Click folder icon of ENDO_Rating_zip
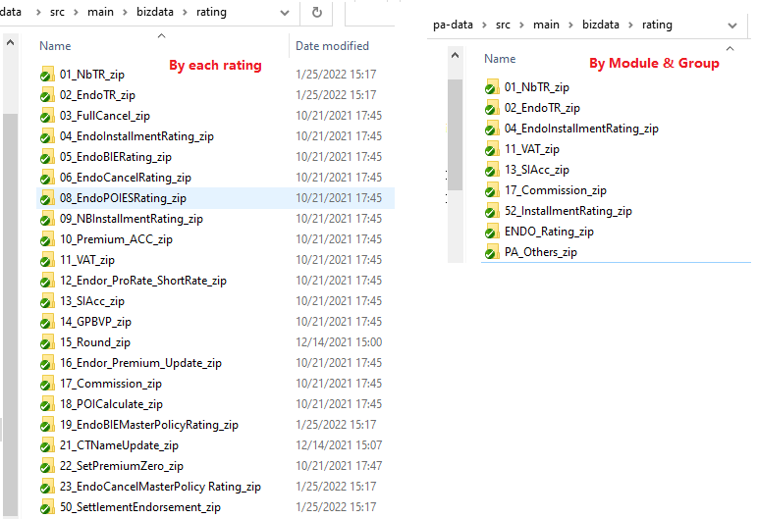The image size is (757, 519). (492, 232)
